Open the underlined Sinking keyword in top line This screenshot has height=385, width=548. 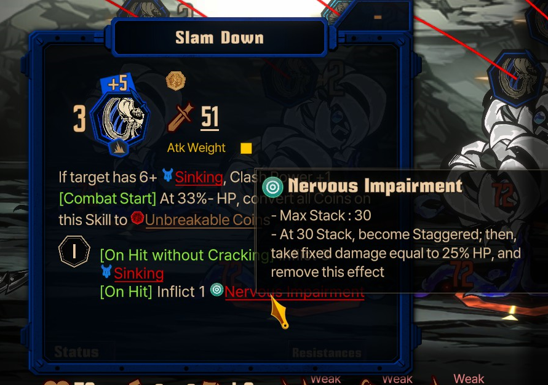click(199, 177)
